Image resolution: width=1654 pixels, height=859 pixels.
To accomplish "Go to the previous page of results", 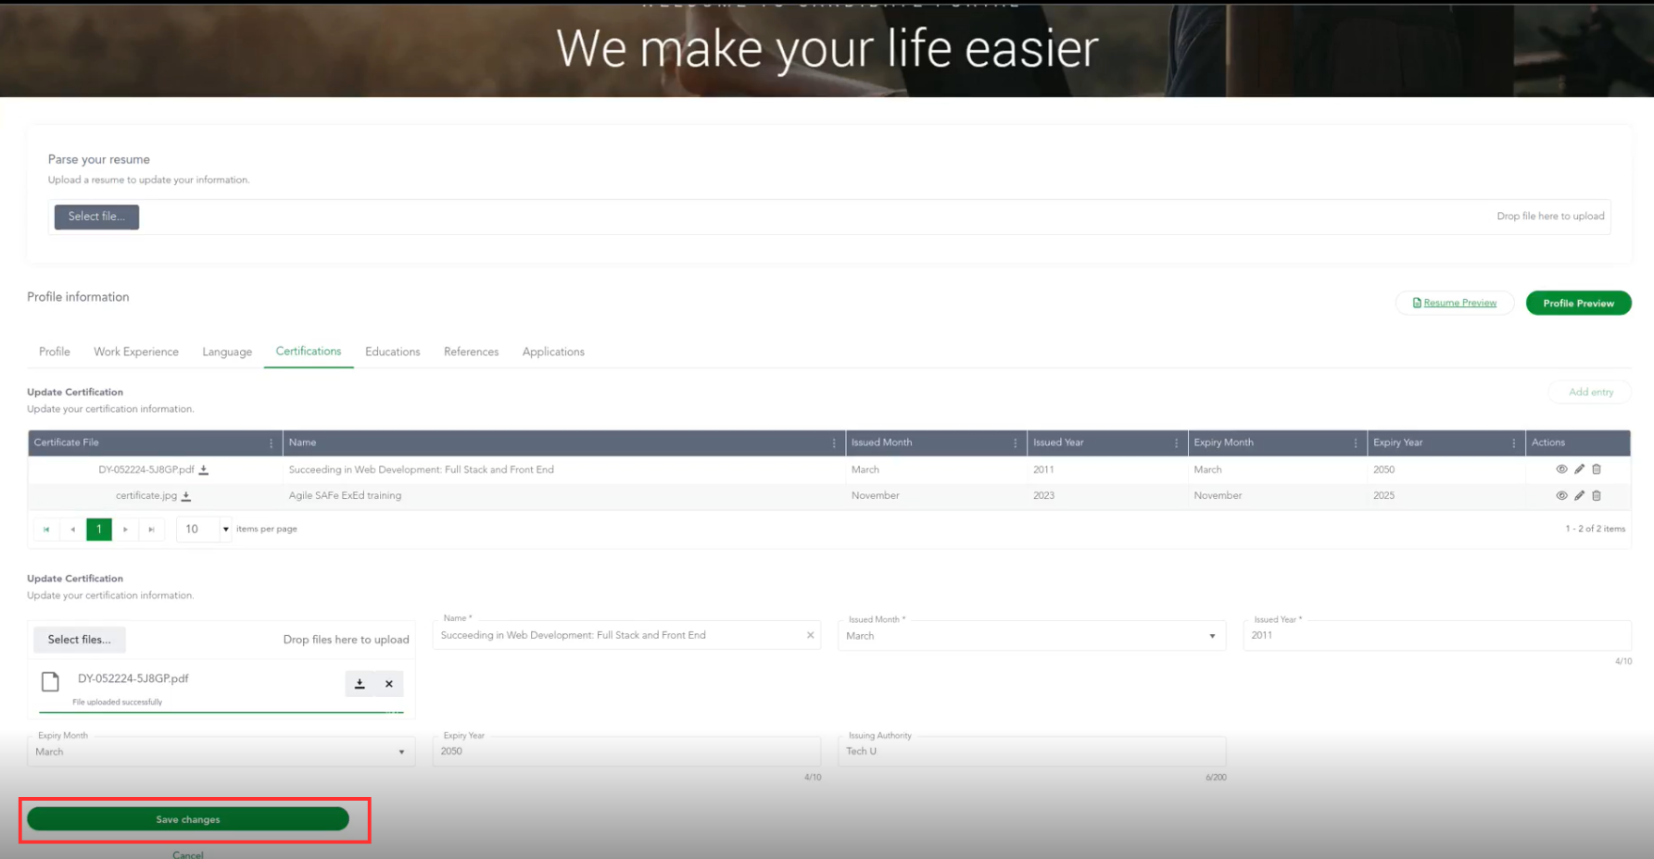I will pos(73,529).
